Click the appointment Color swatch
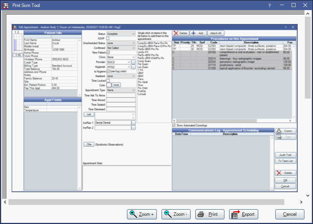 (x=109, y=85)
